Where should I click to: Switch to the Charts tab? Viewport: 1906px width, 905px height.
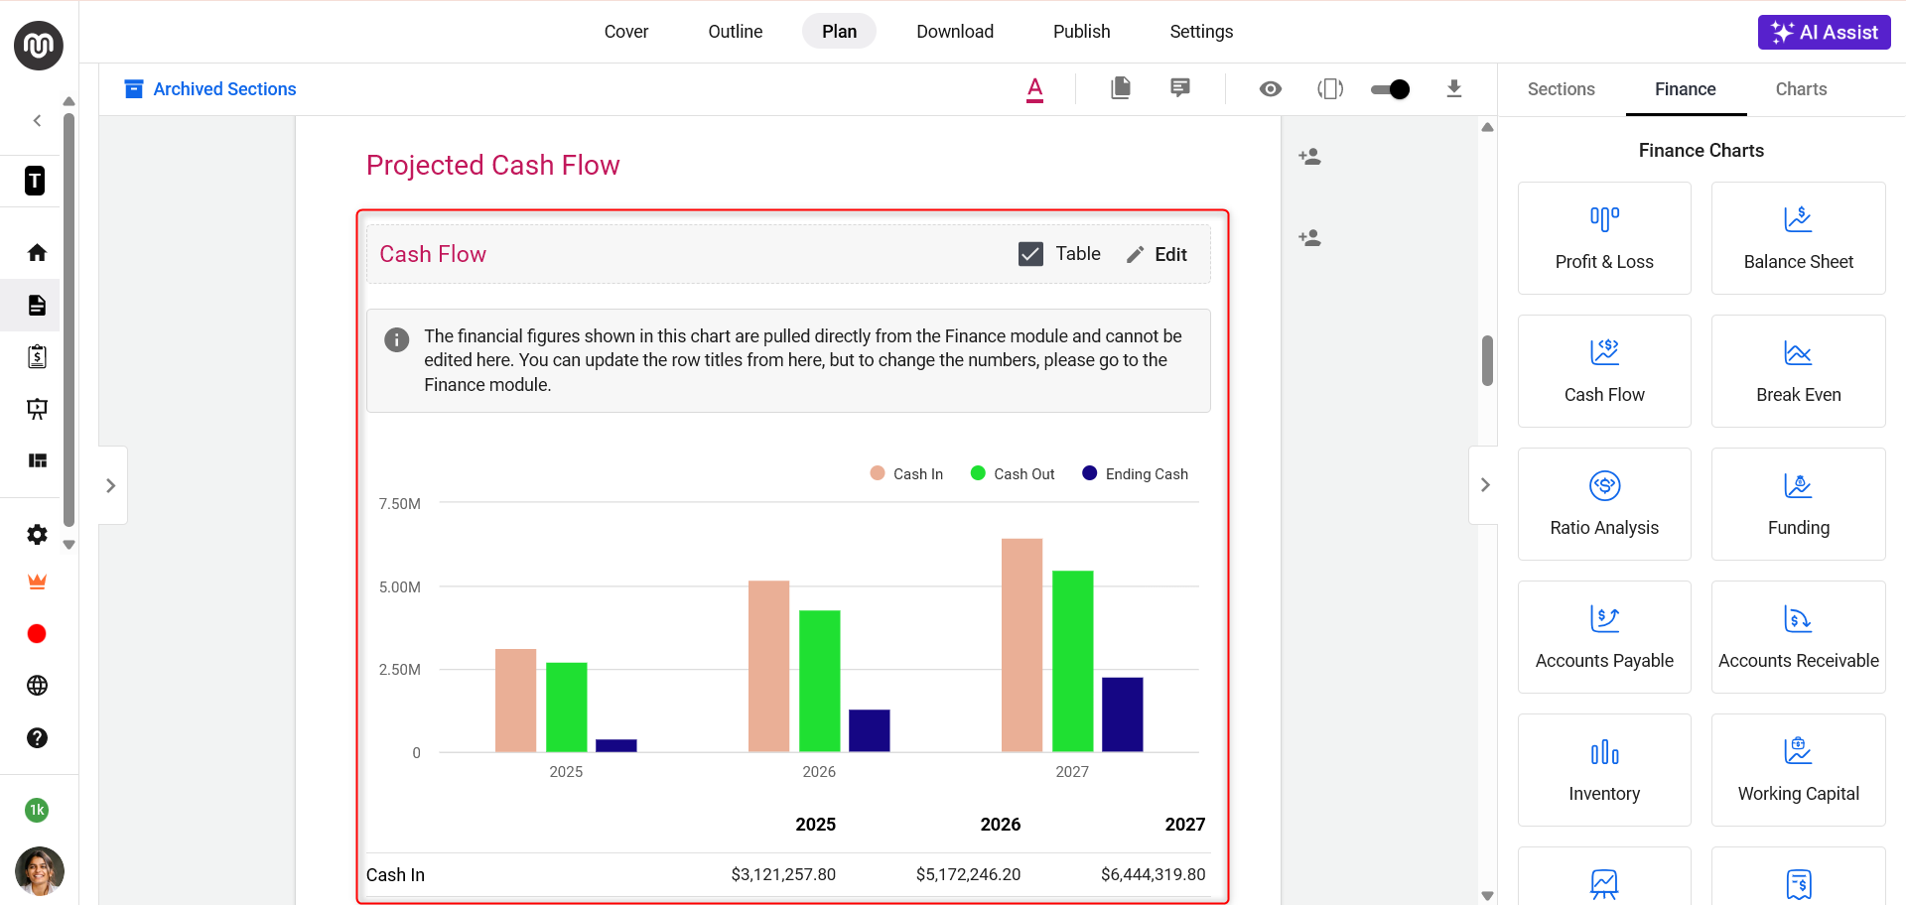click(x=1801, y=89)
